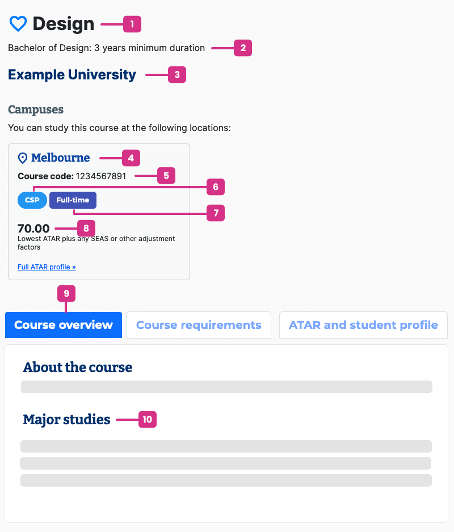Image resolution: width=454 pixels, height=532 pixels.
Task: Click annotation marker number 5
Action: click(x=165, y=176)
